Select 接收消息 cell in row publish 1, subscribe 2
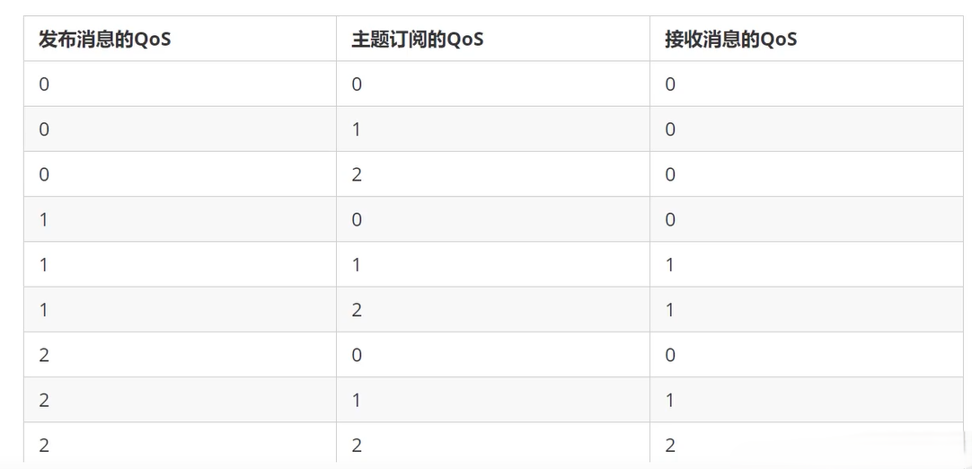The height and width of the screenshot is (469, 972). (x=807, y=310)
